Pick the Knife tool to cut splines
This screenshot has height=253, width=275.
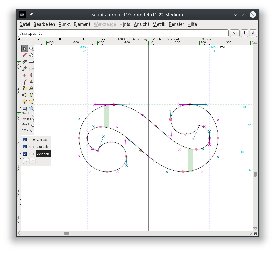pos(24,62)
